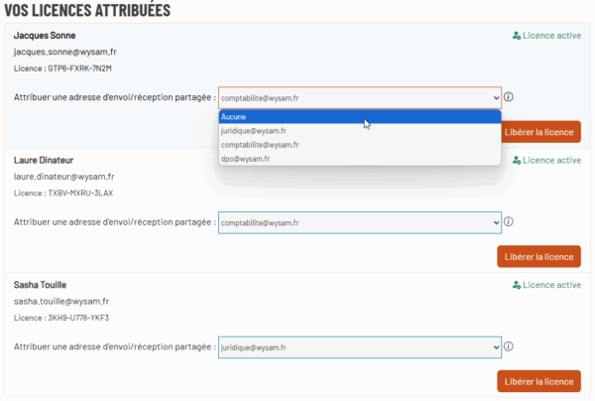This screenshot has width=595, height=401.
Task: Click the "Vos licences attribuées" heading
Action: pyautogui.click(x=86, y=10)
